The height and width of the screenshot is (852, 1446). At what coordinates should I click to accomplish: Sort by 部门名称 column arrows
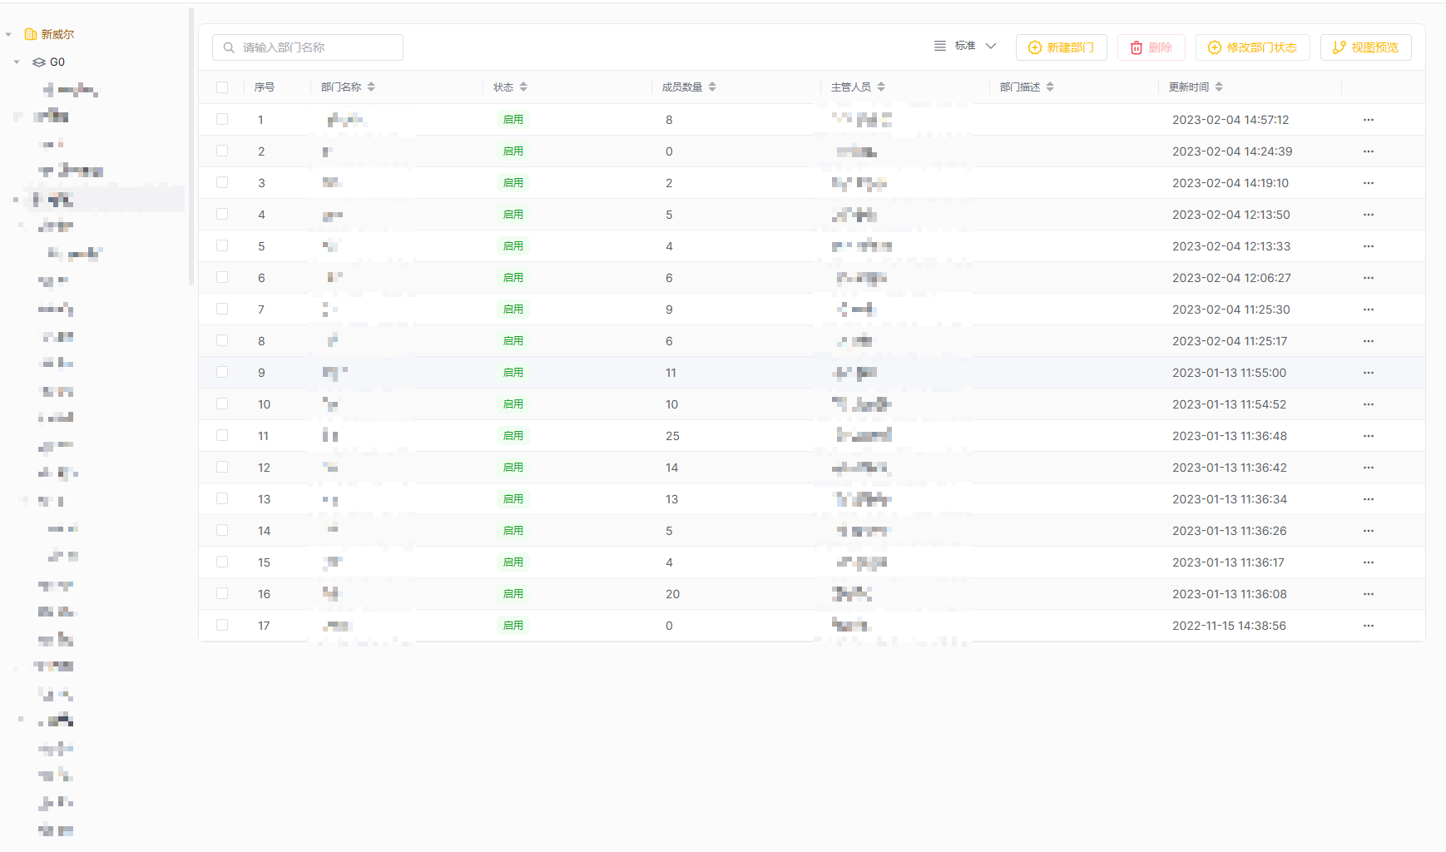coord(371,87)
